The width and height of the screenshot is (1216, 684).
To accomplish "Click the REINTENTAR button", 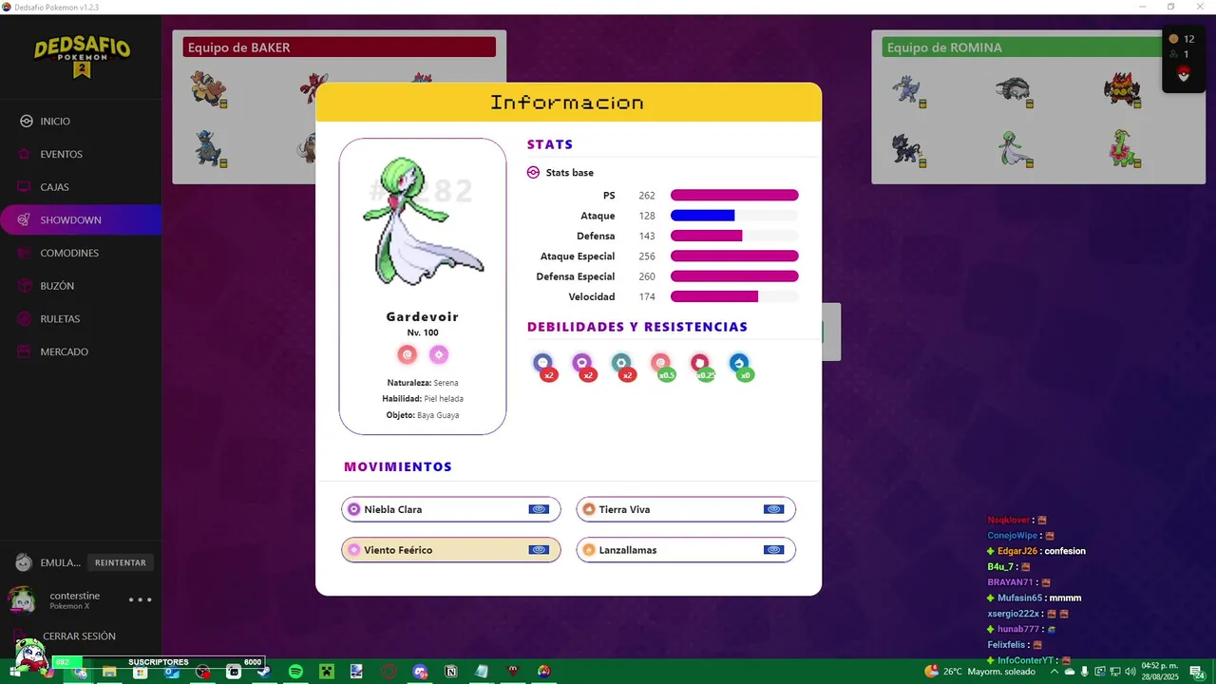I will tap(121, 562).
